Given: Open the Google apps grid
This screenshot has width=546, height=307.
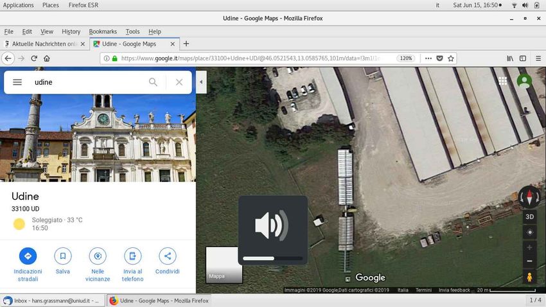Looking at the screenshot, I should [x=502, y=81].
